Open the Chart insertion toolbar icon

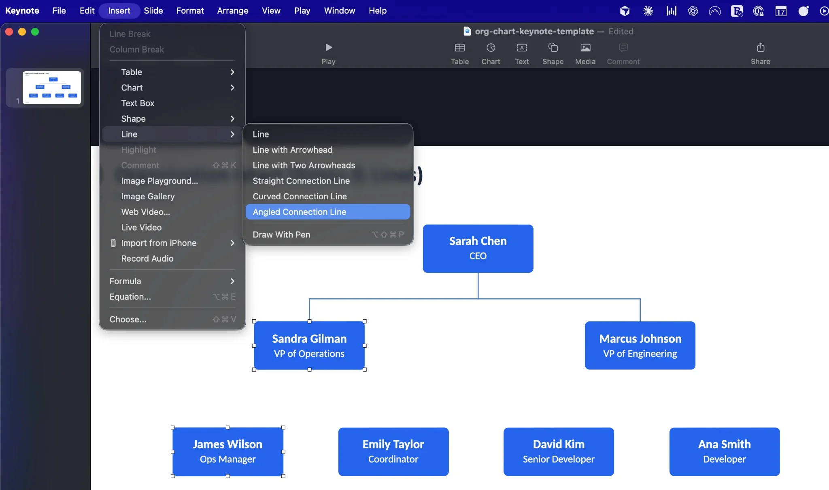point(491,53)
